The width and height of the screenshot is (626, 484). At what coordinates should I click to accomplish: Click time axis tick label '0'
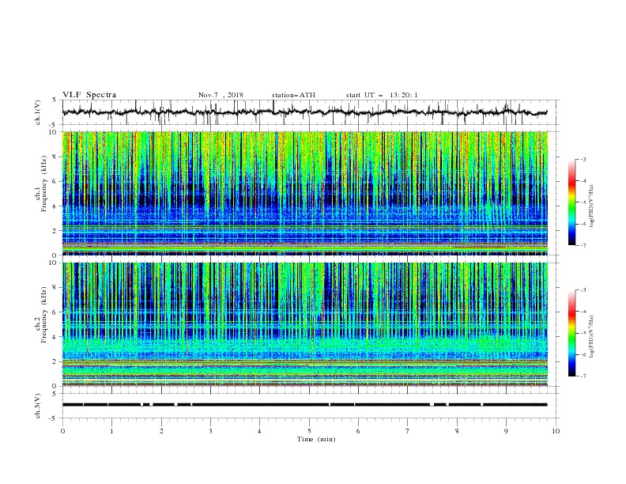pyautogui.click(x=62, y=431)
